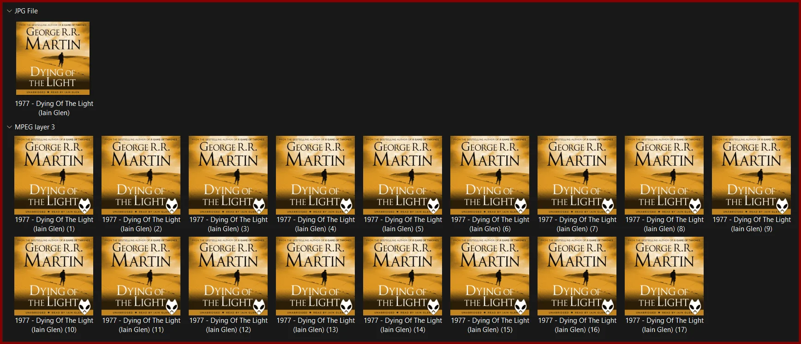Select MP3 thumbnail for (Iain Glen) (8)

pyautogui.click(x=664, y=175)
